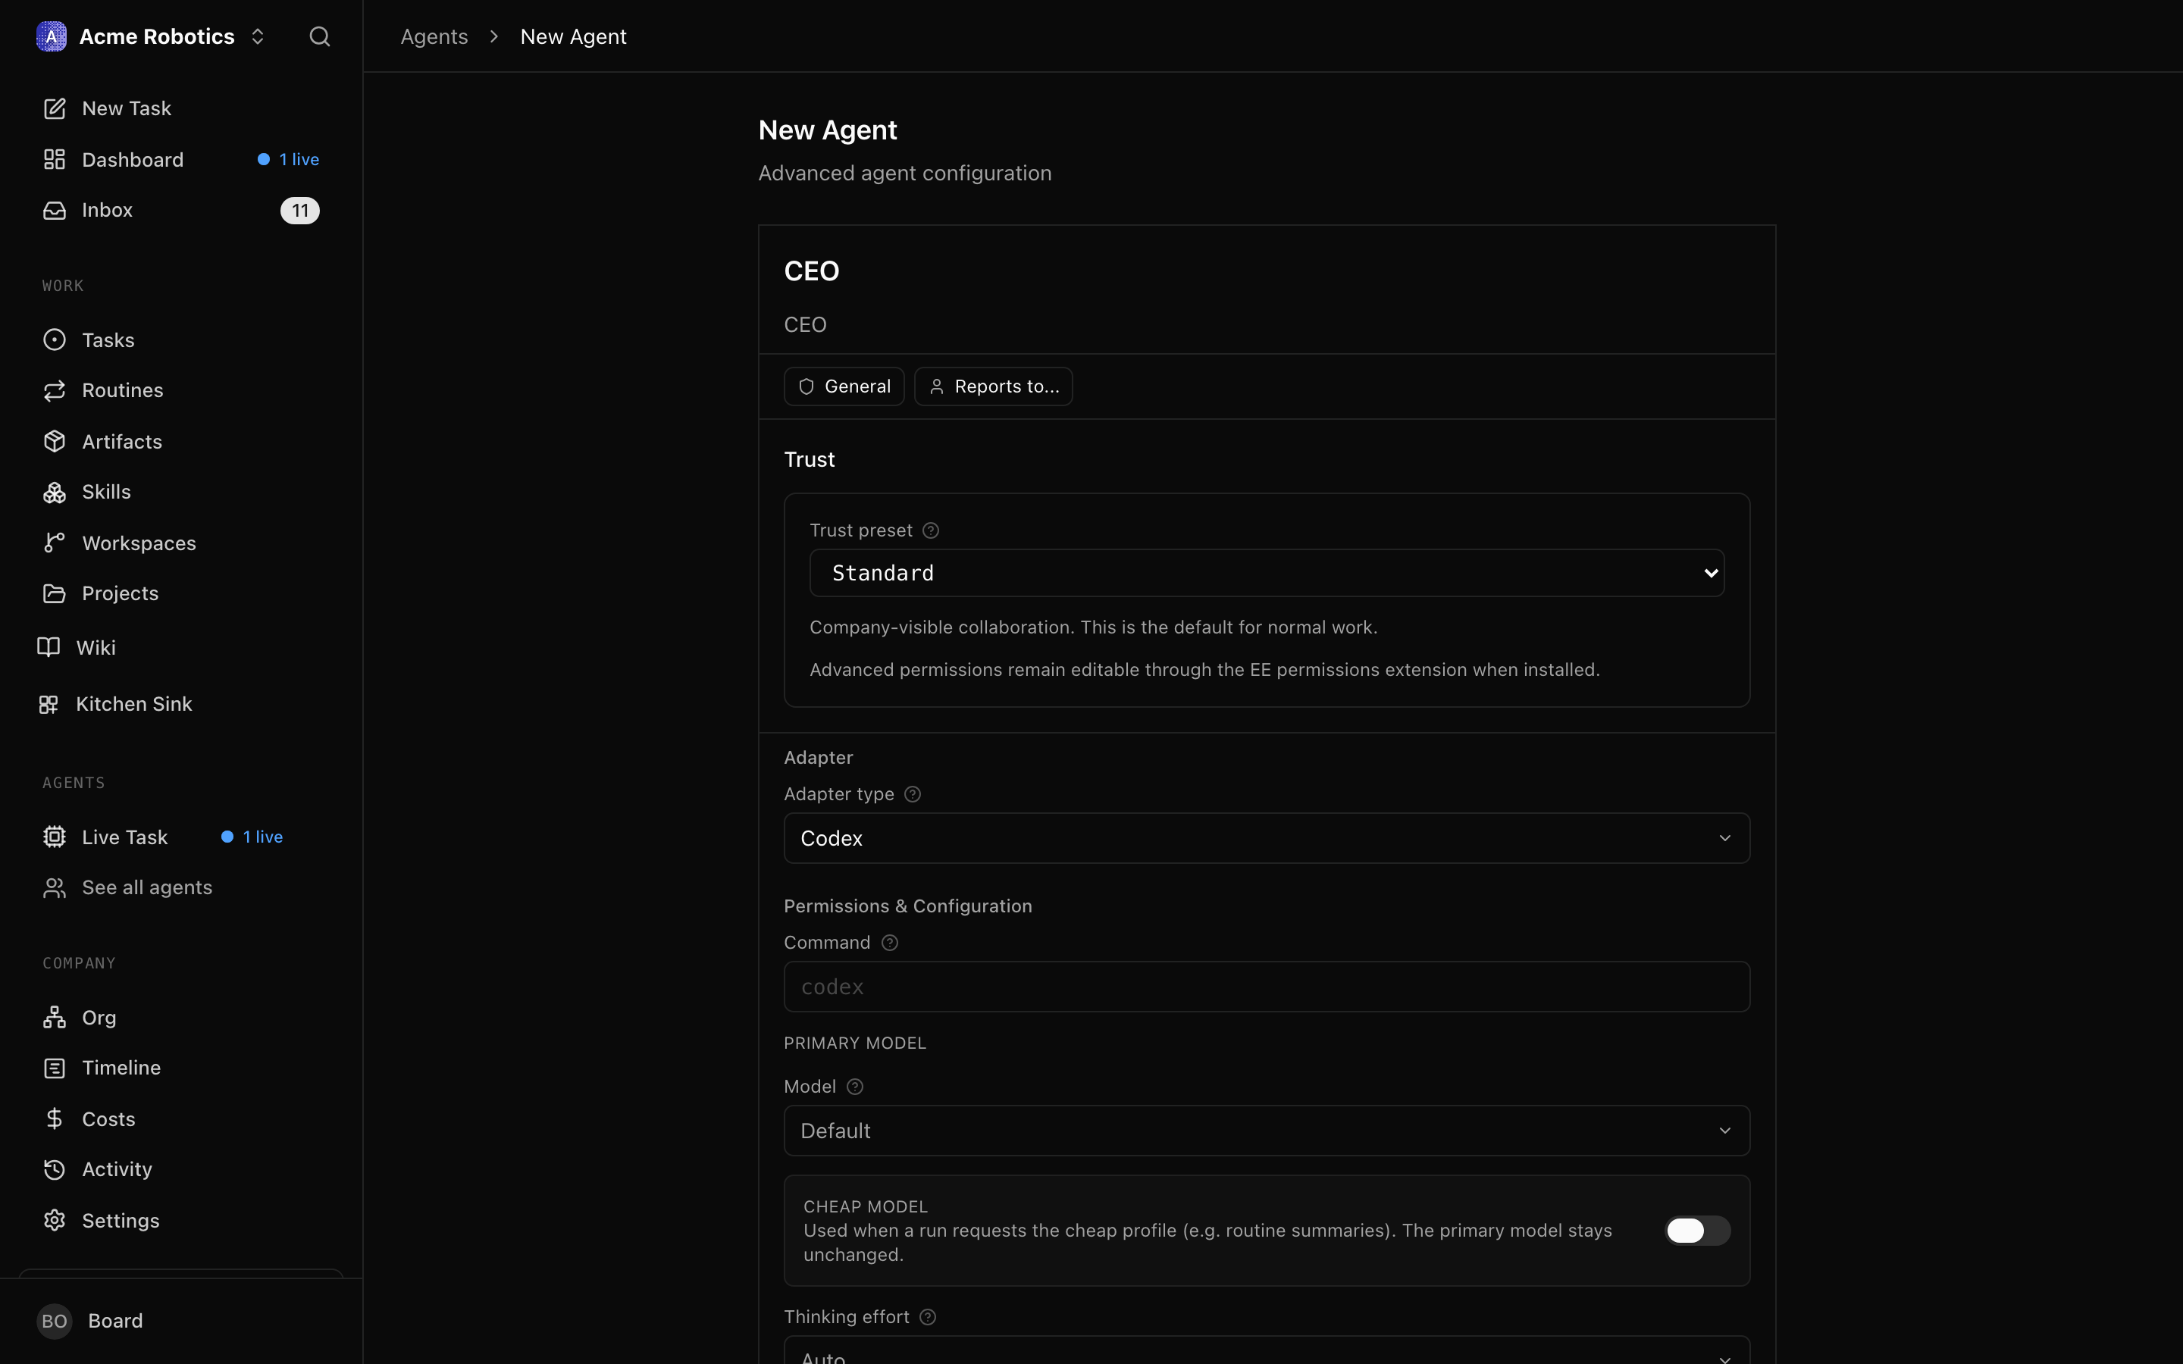Toggle the Cheap Model switch

point(1697,1231)
